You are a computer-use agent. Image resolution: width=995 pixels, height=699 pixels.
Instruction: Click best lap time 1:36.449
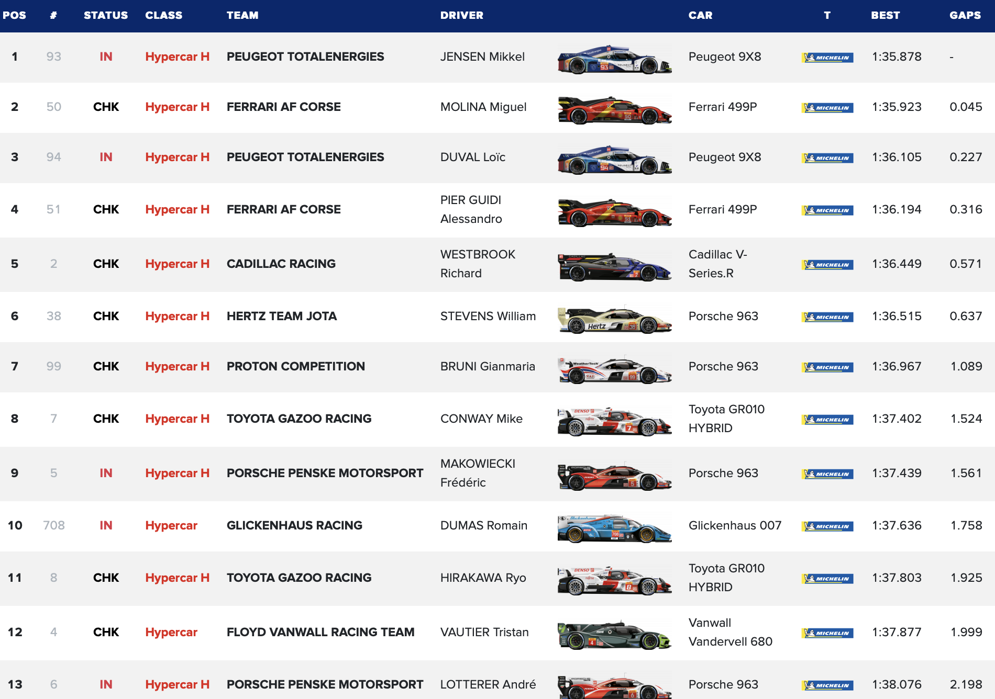click(x=897, y=264)
